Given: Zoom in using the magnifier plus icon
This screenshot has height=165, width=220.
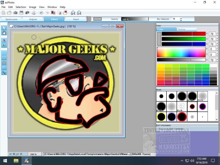Looking at the screenshot, I should [x=73, y=13].
